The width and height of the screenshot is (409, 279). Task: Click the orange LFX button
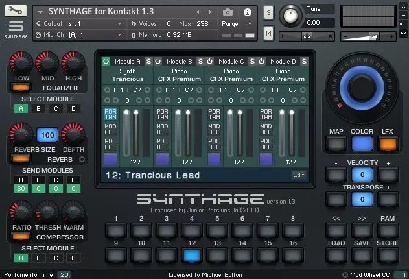pos(388,144)
